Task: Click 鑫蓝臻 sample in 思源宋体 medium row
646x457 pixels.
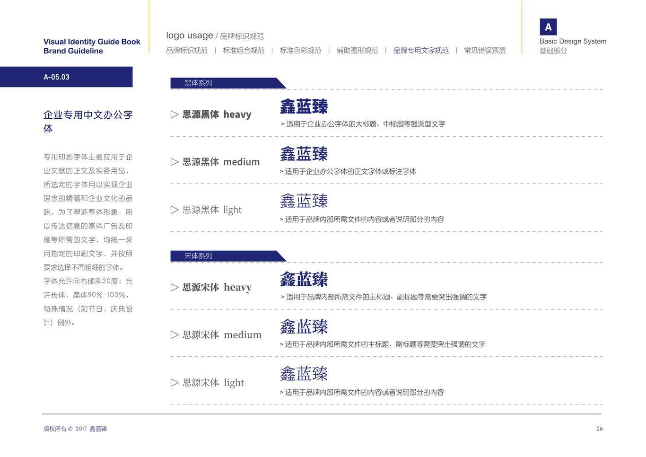Action: tap(304, 326)
